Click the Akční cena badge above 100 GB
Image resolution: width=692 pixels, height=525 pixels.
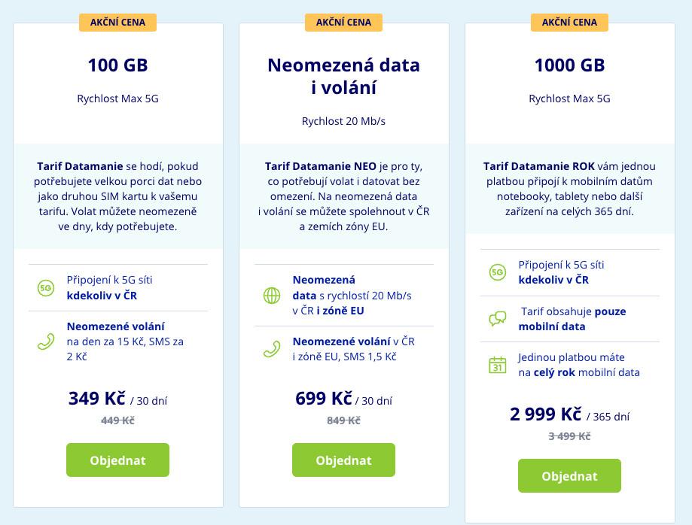tap(117, 23)
